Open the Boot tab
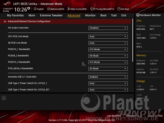 pos(103,15)
